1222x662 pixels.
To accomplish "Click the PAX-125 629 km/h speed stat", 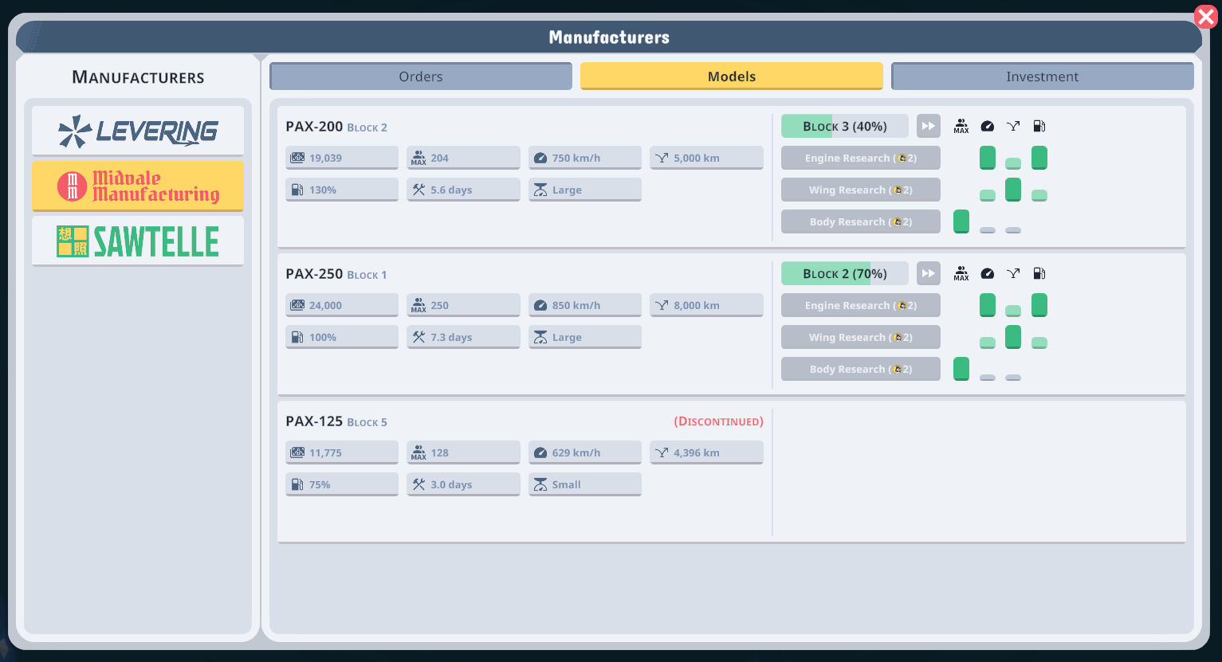I will (584, 452).
